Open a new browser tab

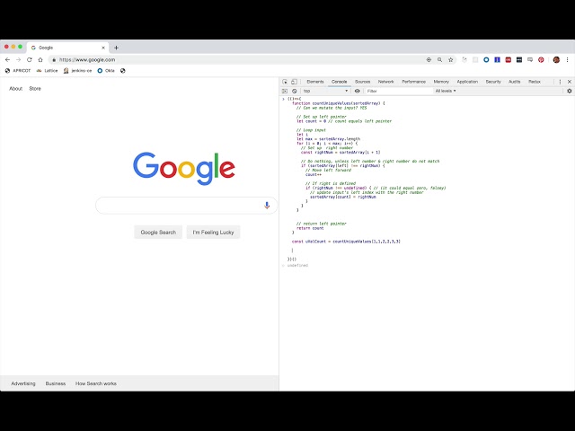pos(116,48)
